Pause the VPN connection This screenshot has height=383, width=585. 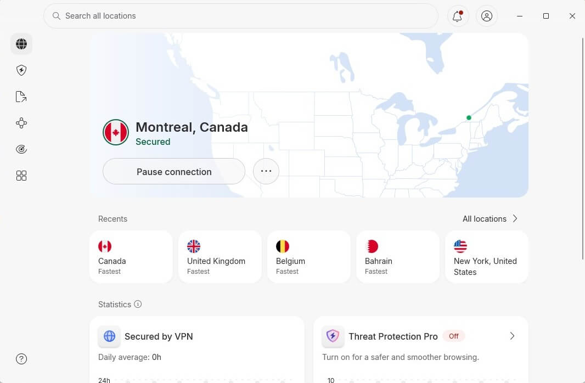click(174, 171)
